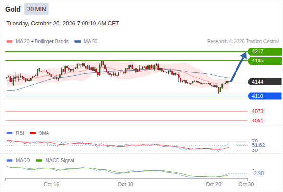Click the Oct 18 date axis label
Viewport: 283px width, 192px height.
click(x=126, y=184)
